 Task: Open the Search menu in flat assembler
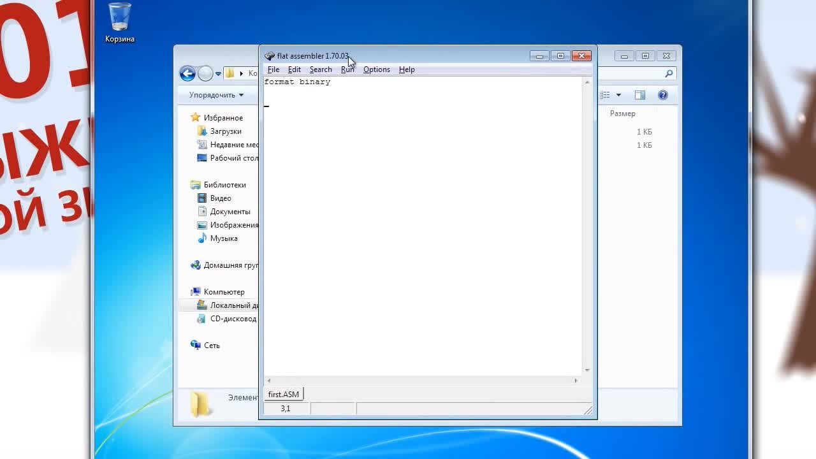[321, 69]
